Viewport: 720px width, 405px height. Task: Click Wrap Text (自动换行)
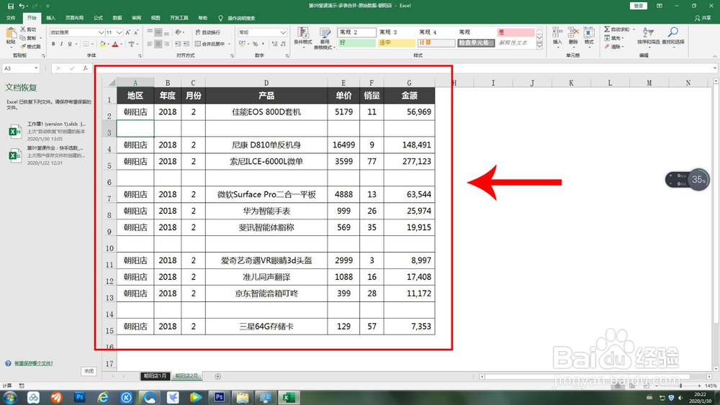coord(208,32)
